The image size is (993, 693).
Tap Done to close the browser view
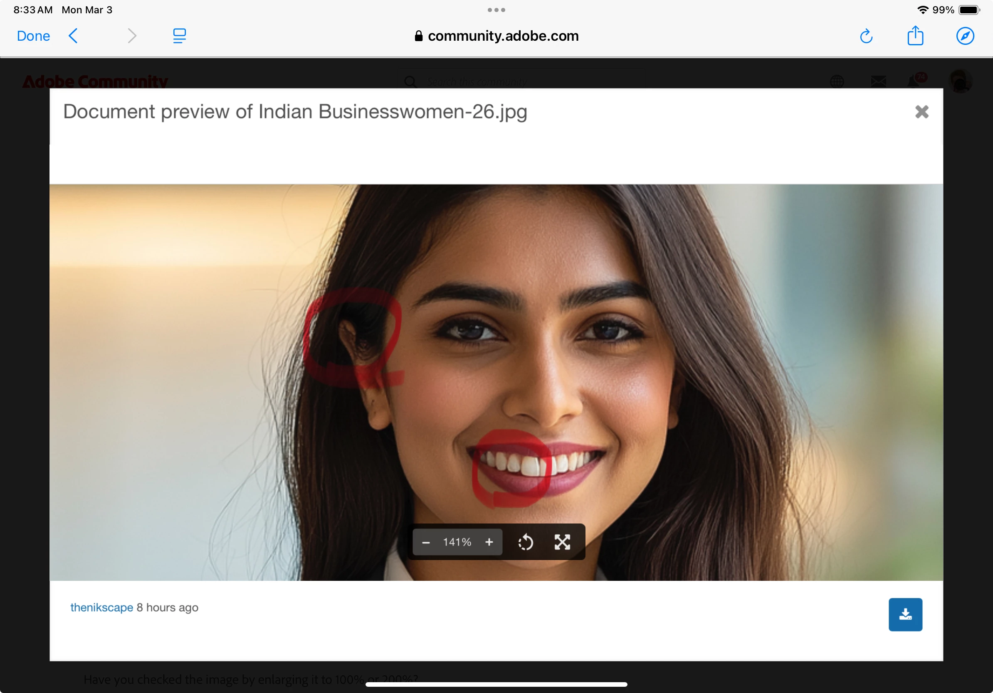pos(33,36)
